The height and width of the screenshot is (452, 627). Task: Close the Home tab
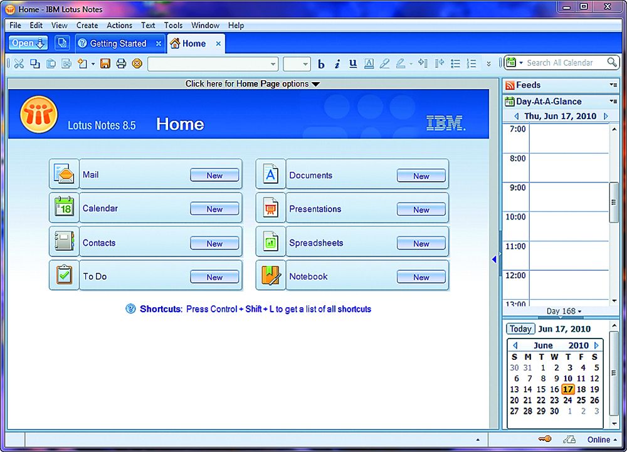point(218,43)
